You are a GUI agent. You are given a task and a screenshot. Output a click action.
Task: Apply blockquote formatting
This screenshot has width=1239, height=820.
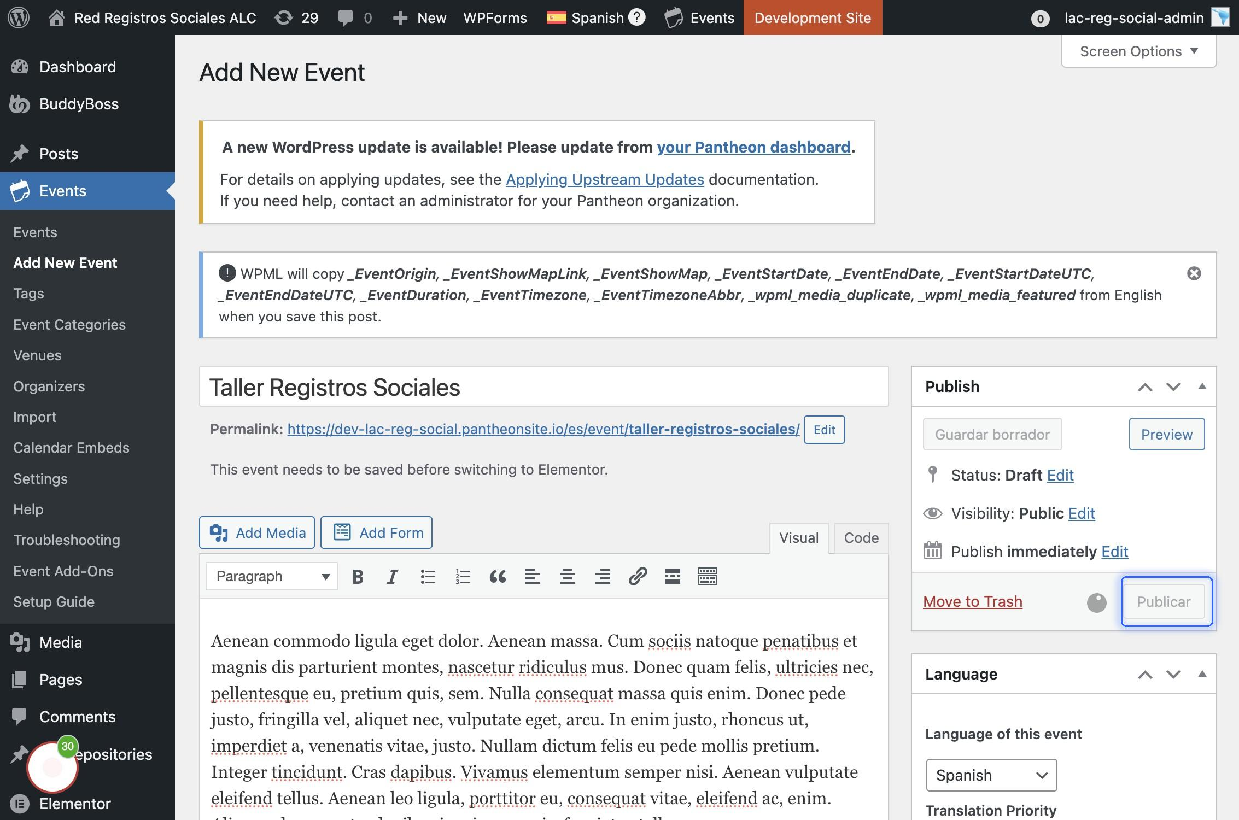[498, 576]
